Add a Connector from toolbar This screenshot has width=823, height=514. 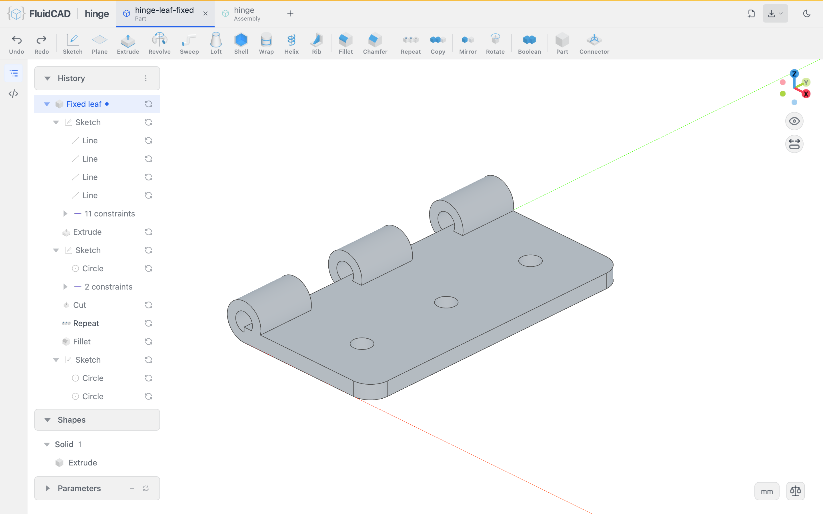594,43
